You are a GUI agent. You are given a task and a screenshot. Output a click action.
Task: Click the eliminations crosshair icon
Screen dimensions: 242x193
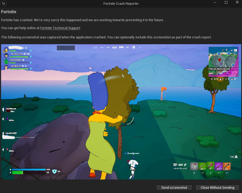coord(226,79)
